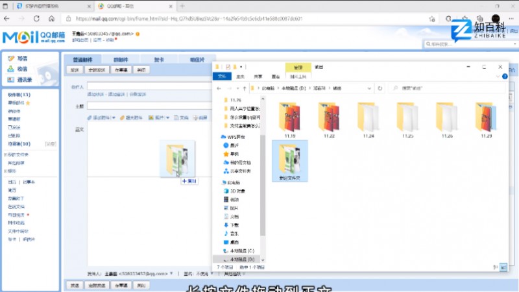Screen dimensions: 519x292
Task: Click the 收件人 recipient input field
Action: pyautogui.click(x=150, y=86)
